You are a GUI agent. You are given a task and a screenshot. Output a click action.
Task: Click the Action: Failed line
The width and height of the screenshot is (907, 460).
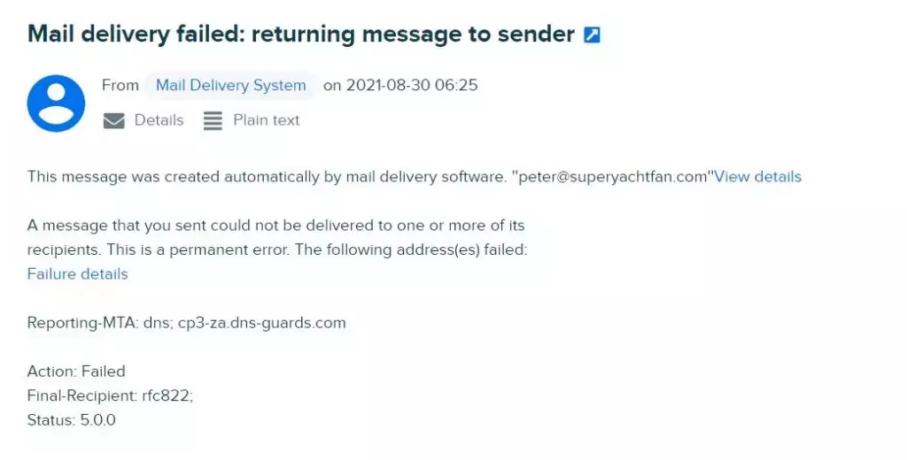(76, 371)
